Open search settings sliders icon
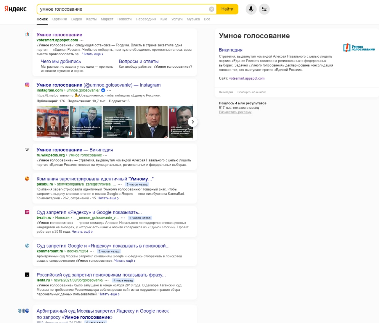 264,9
